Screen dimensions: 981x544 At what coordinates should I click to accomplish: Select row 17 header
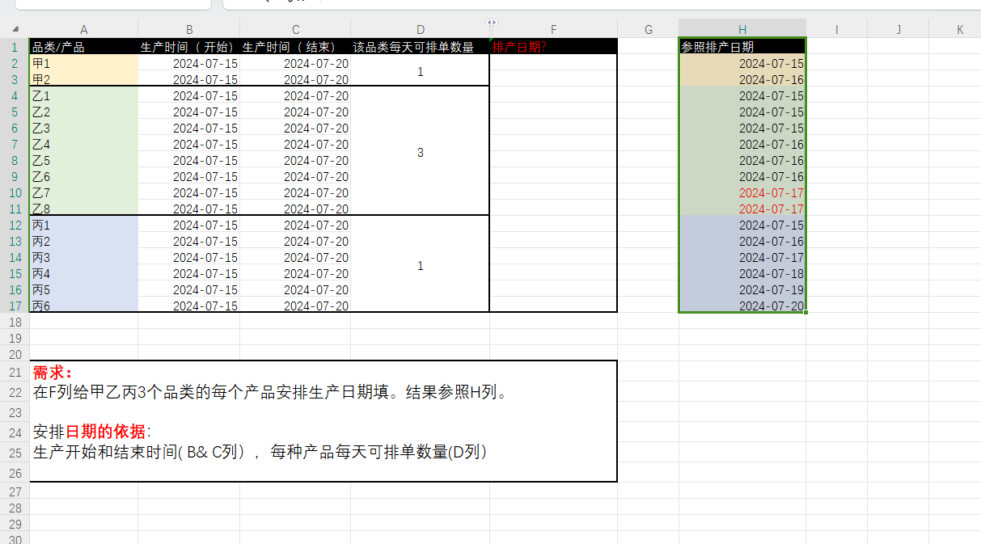point(15,306)
